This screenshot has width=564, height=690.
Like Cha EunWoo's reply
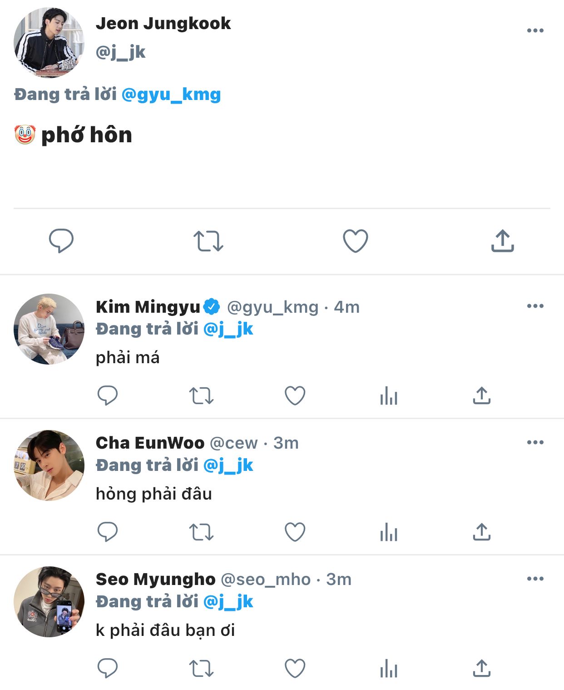[x=295, y=532]
